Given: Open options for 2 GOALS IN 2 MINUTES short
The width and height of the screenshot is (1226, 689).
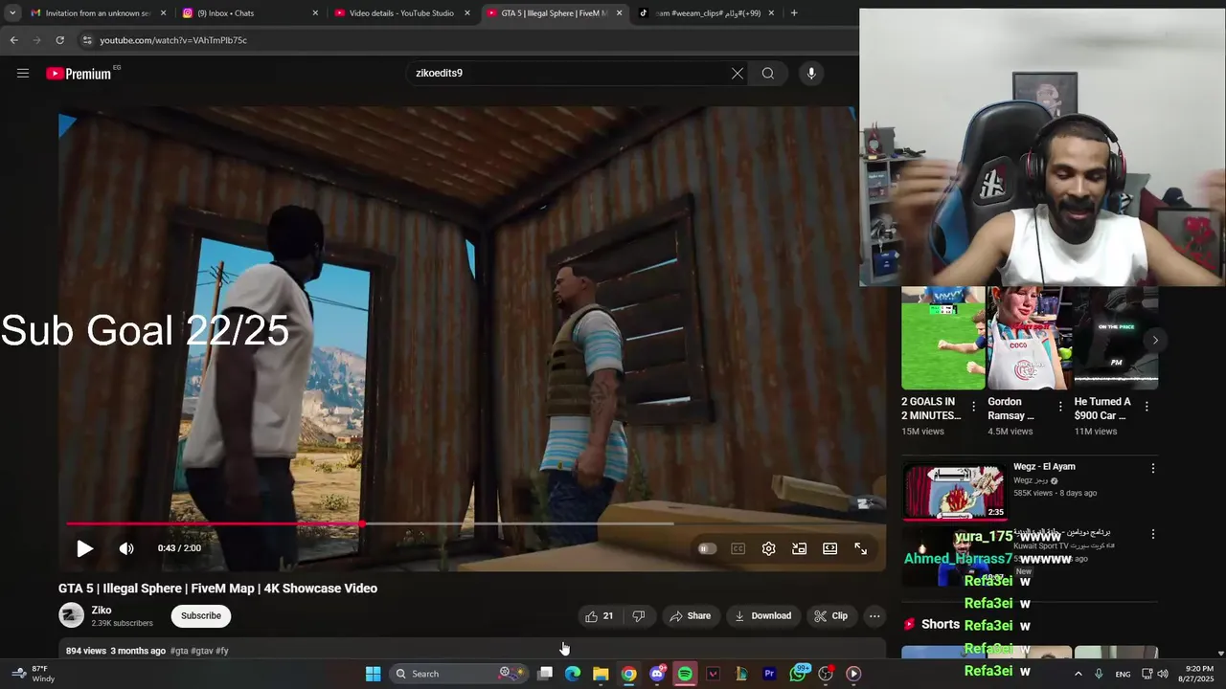Looking at the screenshot, I should [974, 407].
